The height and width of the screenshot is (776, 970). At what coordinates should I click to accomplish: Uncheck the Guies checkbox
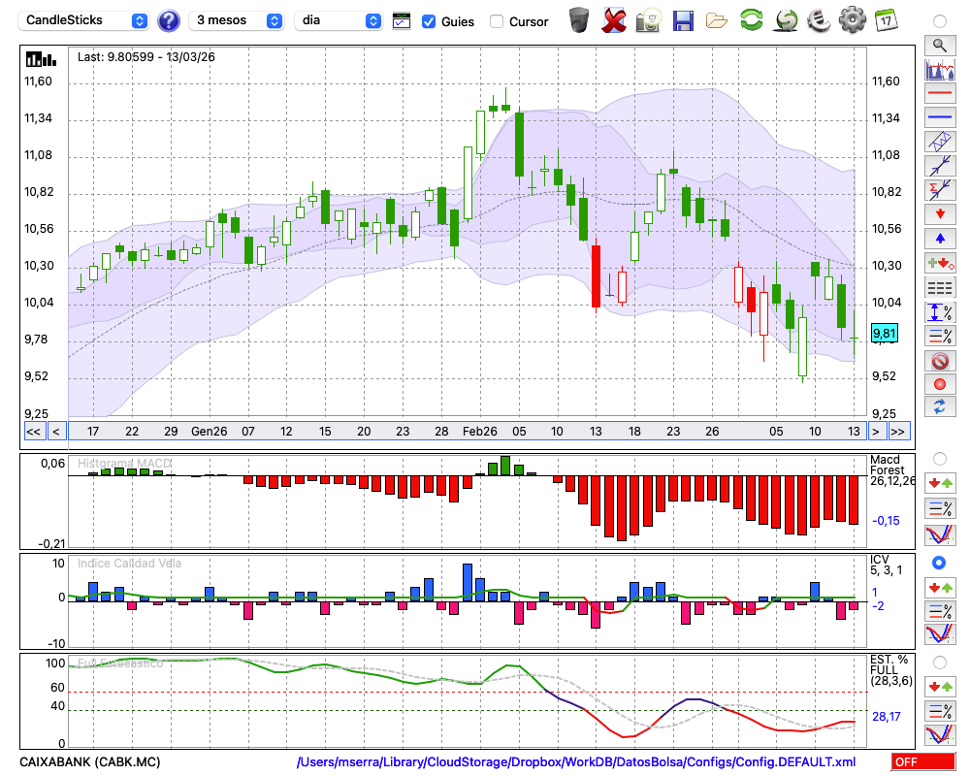[x=428, y=21]
